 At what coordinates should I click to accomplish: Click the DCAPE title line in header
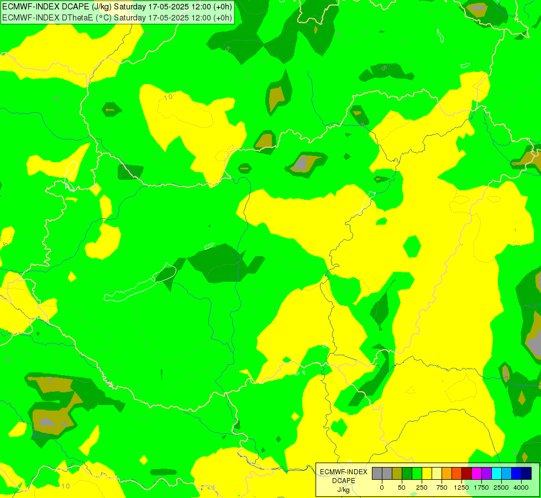[x=117, y=7]
